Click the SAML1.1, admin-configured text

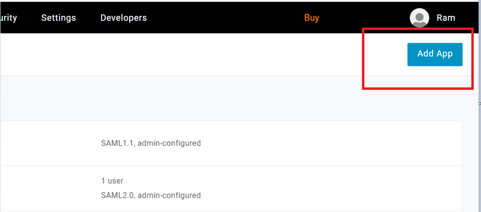150,144
